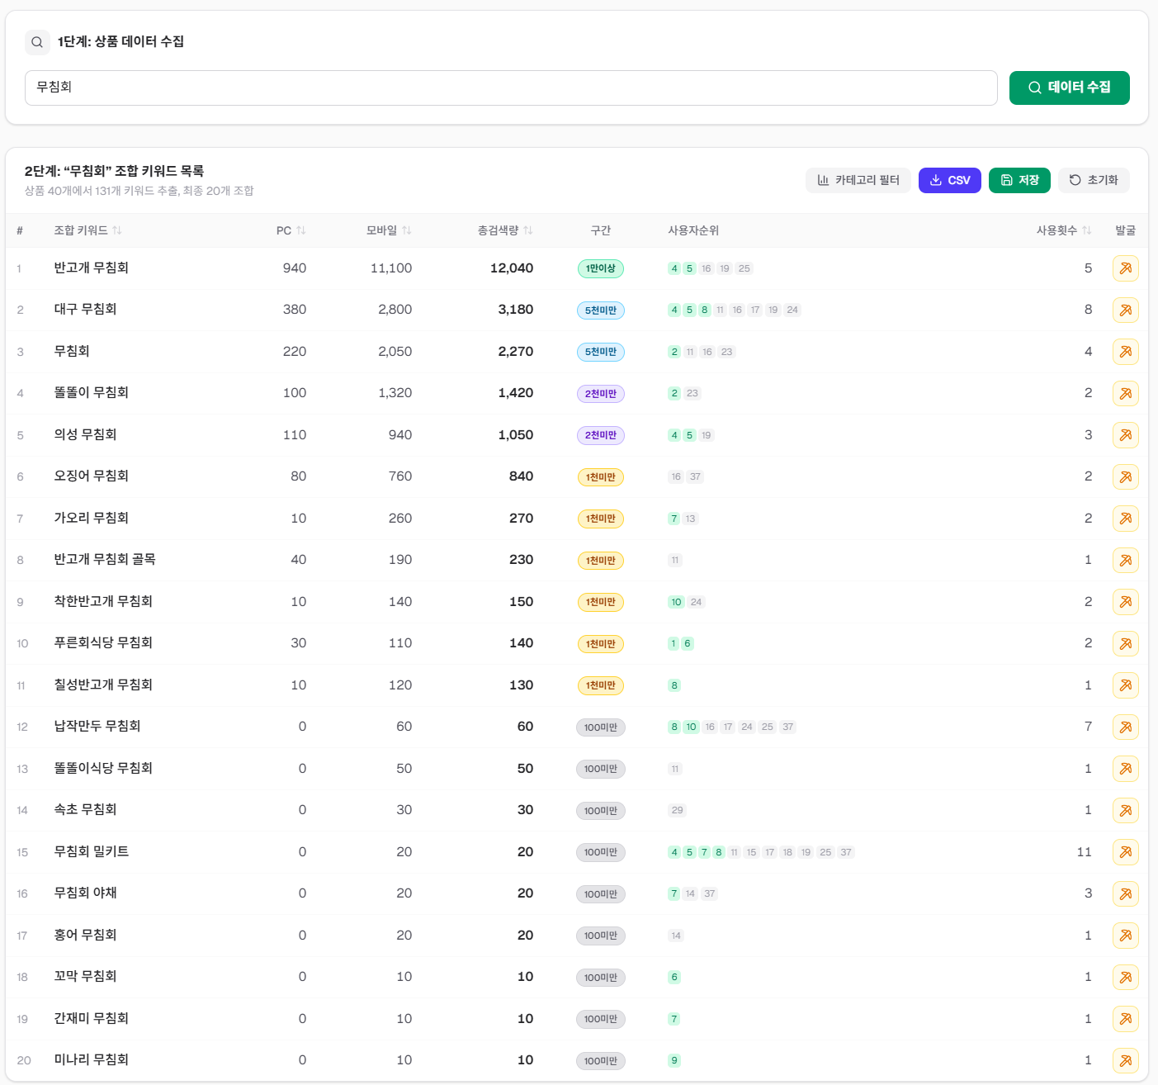
Task: Select the keyword 무침회 밀키트
Action: [x=92, y=851]
